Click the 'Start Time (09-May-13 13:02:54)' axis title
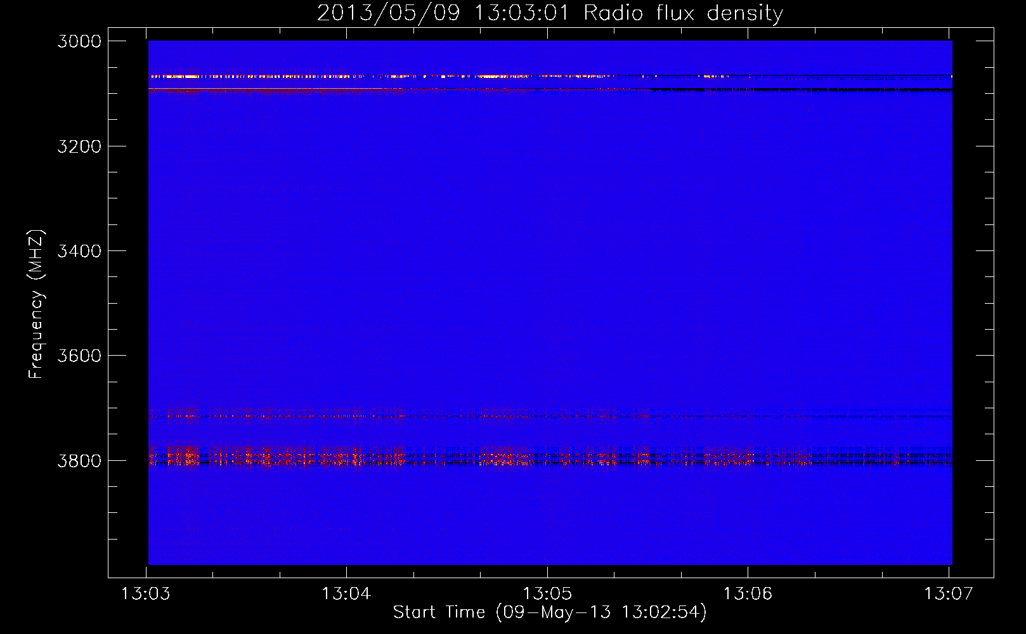 pos(550,612)
